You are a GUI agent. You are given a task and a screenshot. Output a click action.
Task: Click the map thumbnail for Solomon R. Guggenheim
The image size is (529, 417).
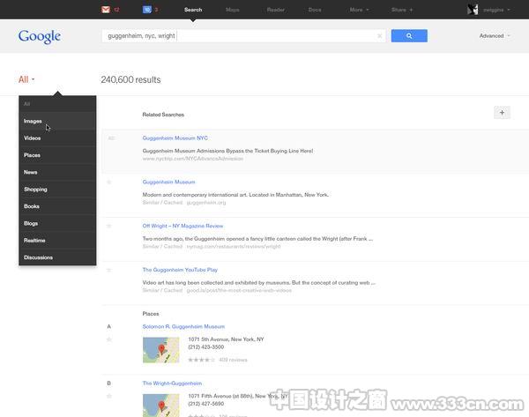point(161,350)
